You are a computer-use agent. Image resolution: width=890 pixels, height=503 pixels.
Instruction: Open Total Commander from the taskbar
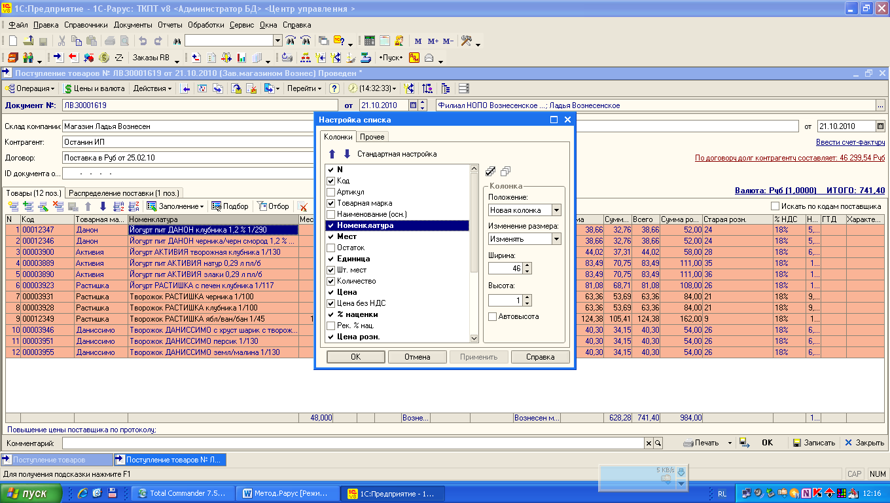pos(183,493)
